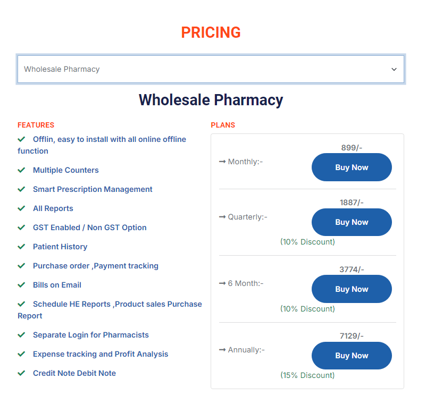Click the checkmark next to Smart Prescription Management
Viewport: 426px width, 404px height.
[x=21, y=189]
